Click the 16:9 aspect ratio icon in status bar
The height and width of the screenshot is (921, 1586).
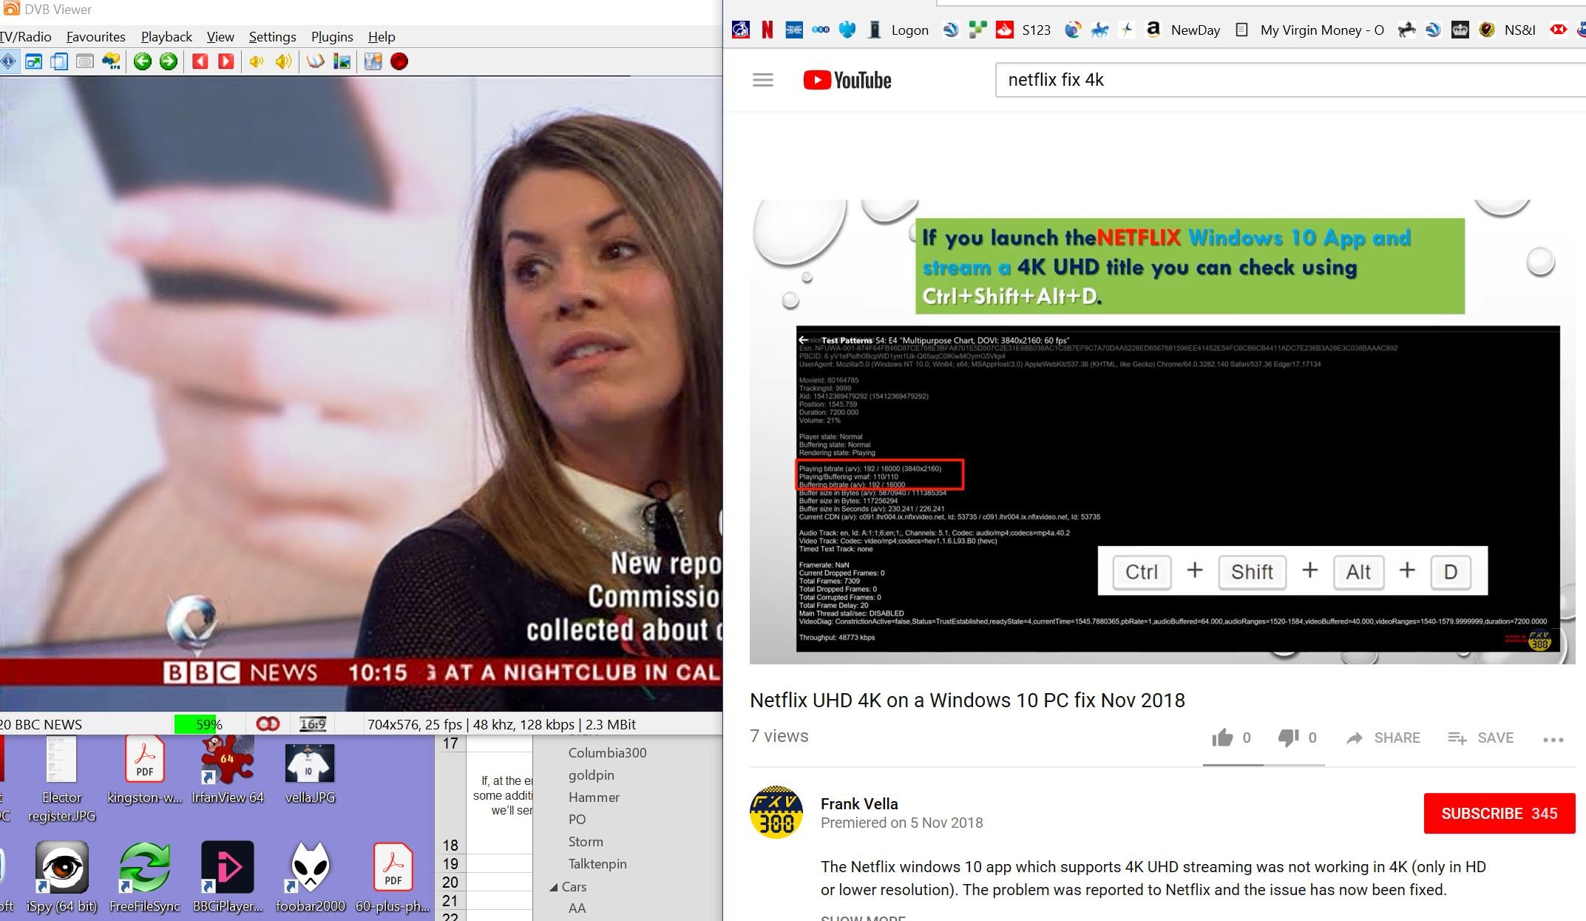tap(313, 724)
